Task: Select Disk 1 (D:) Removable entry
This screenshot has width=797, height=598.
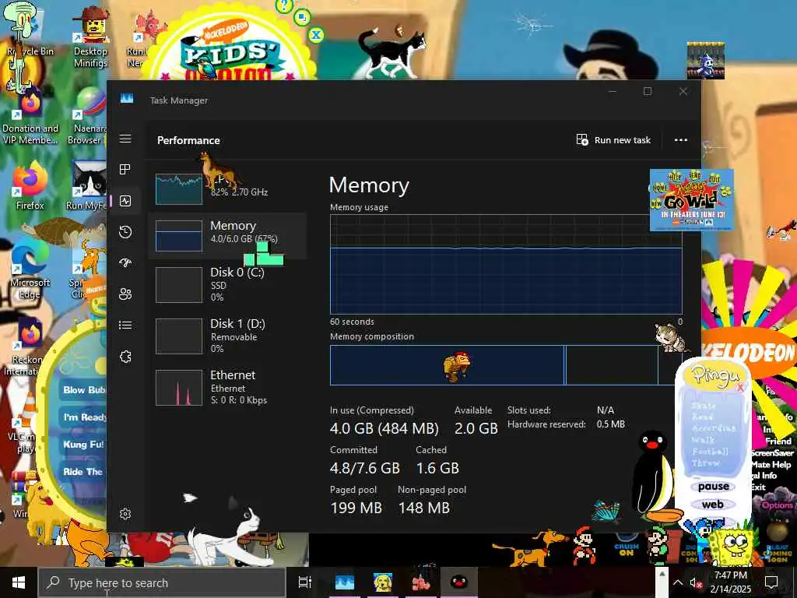Action: tap(227, 336)
